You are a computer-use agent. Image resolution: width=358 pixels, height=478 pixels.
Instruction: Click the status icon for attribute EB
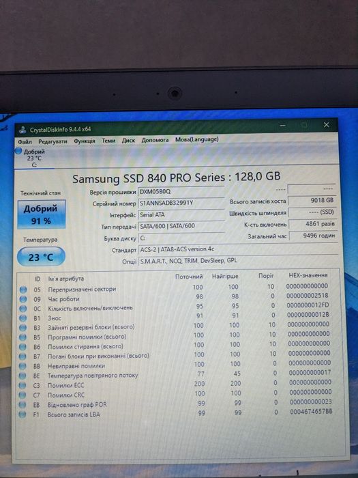pos(23,405)
